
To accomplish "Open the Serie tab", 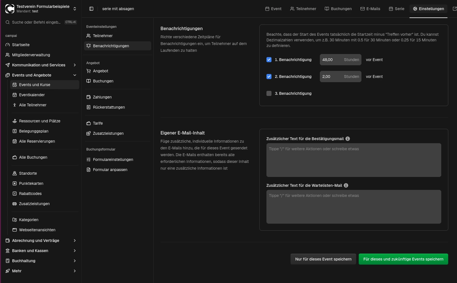I will click(396, 9).
